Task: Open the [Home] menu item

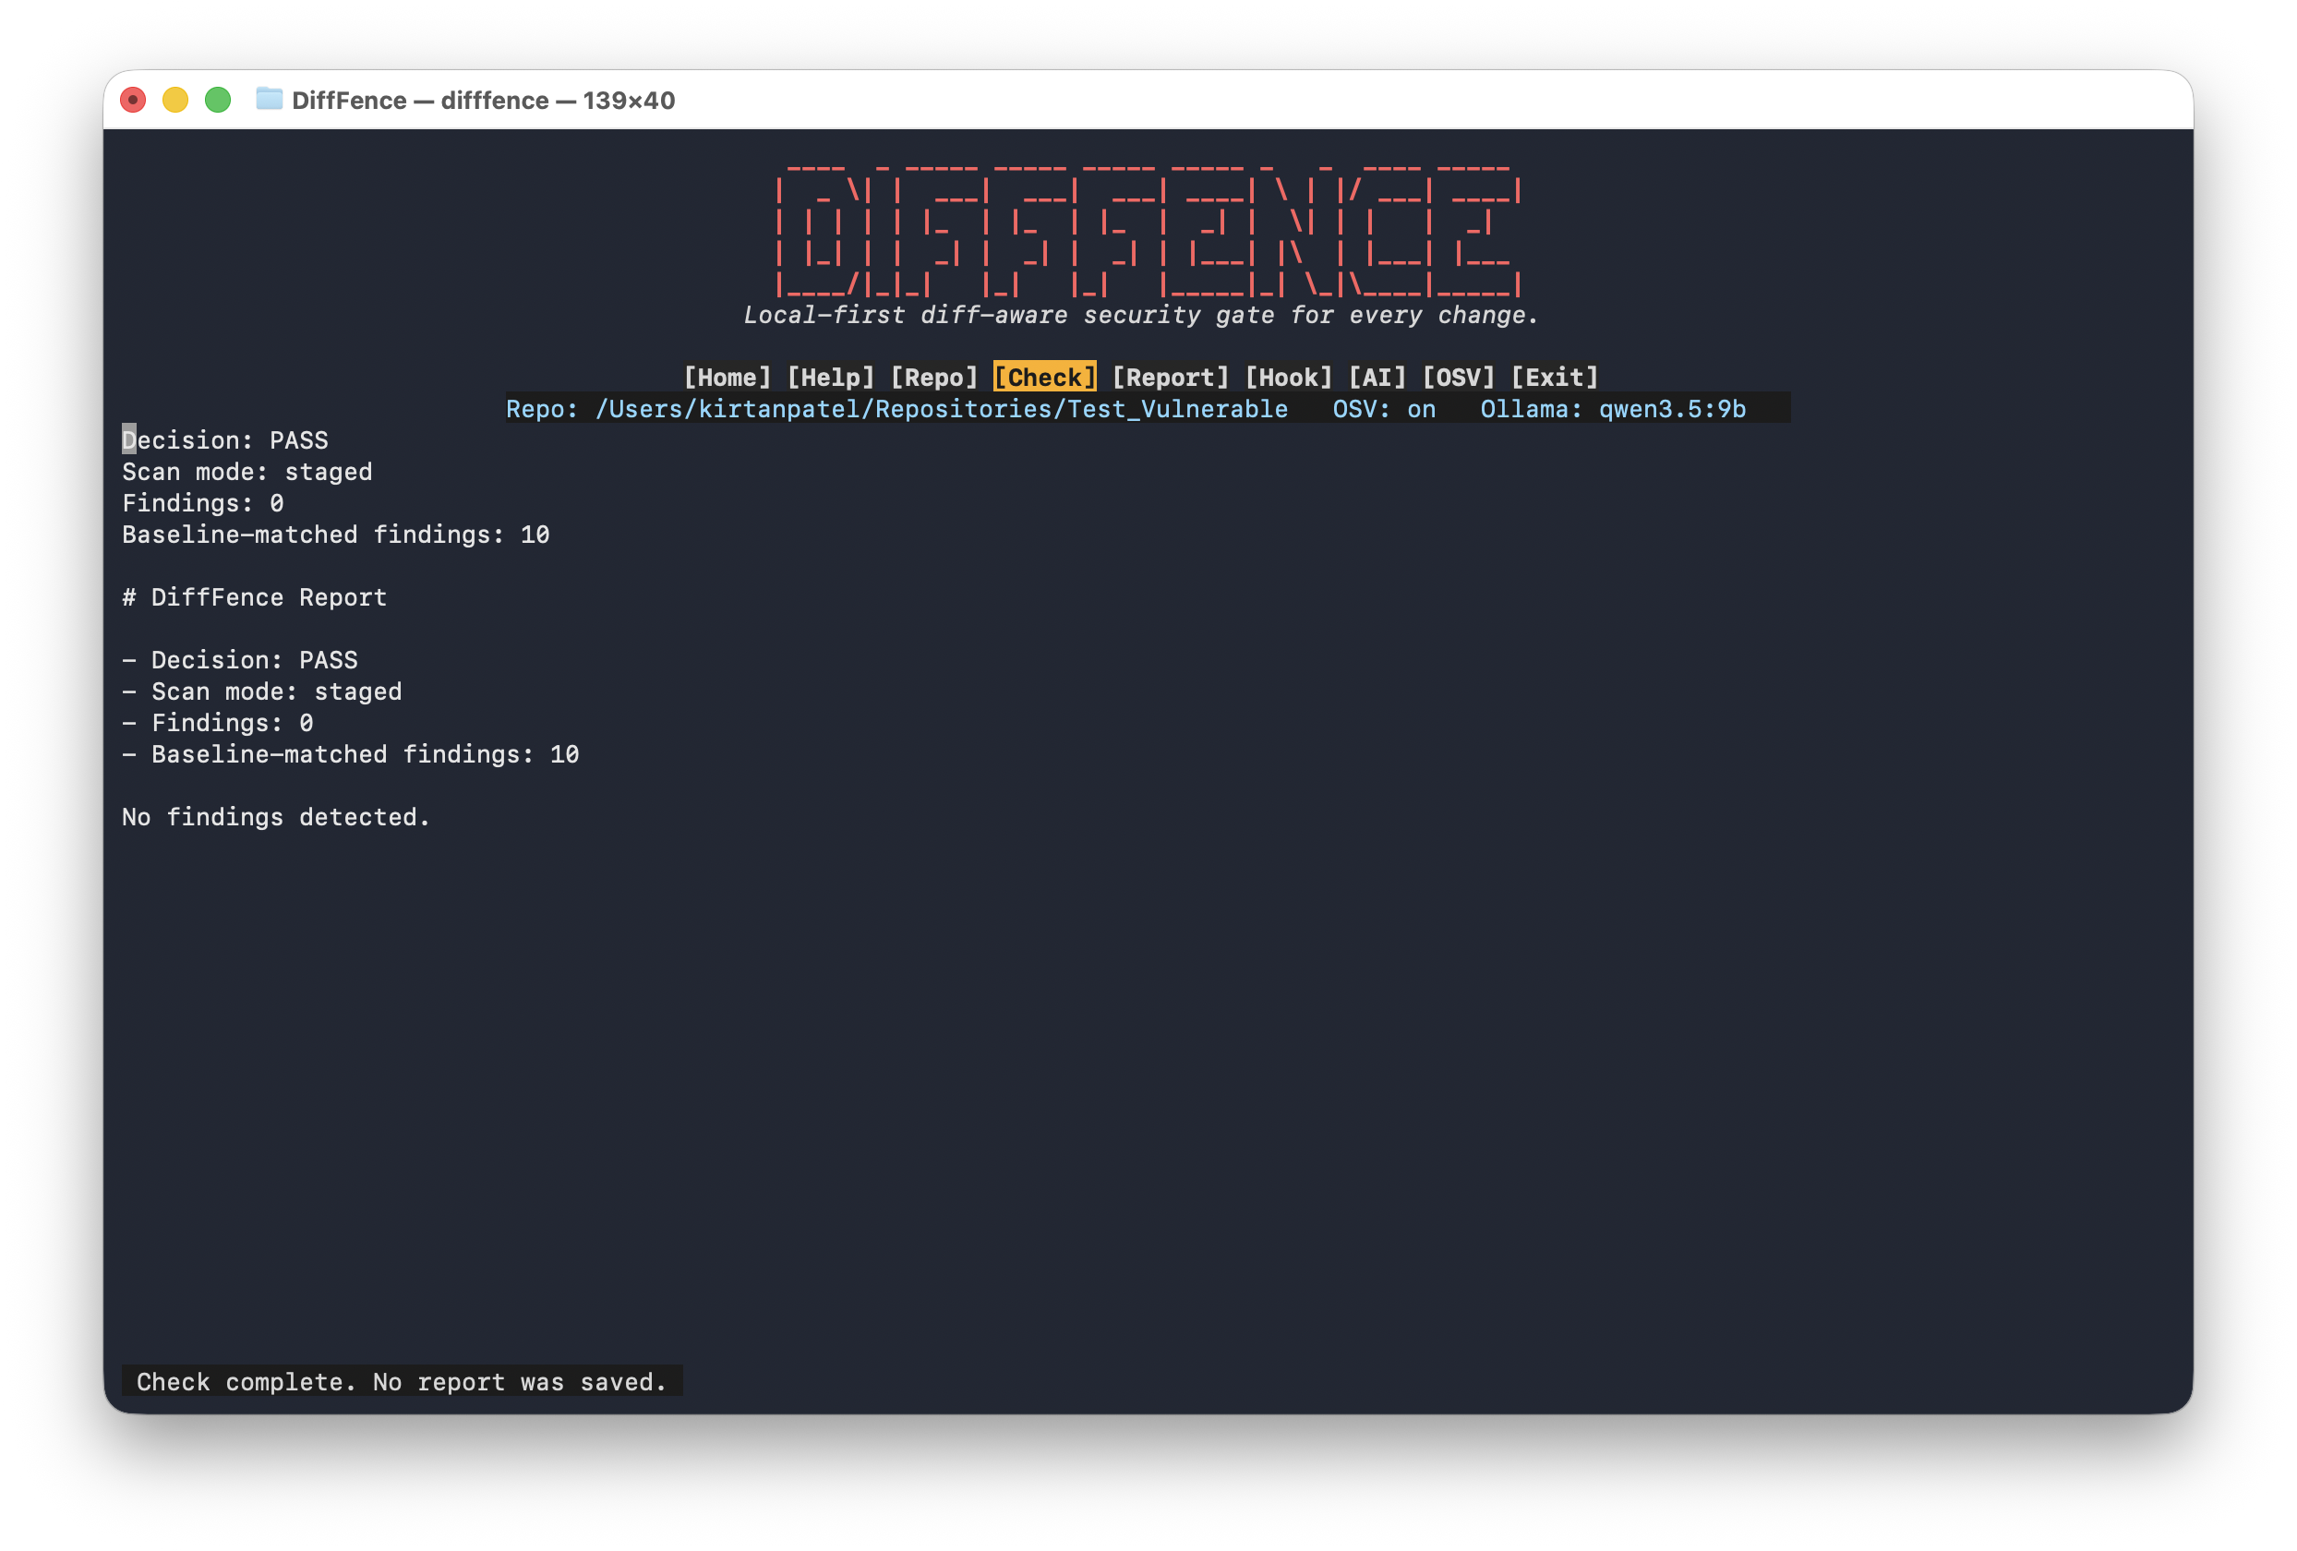Action: 727,378
